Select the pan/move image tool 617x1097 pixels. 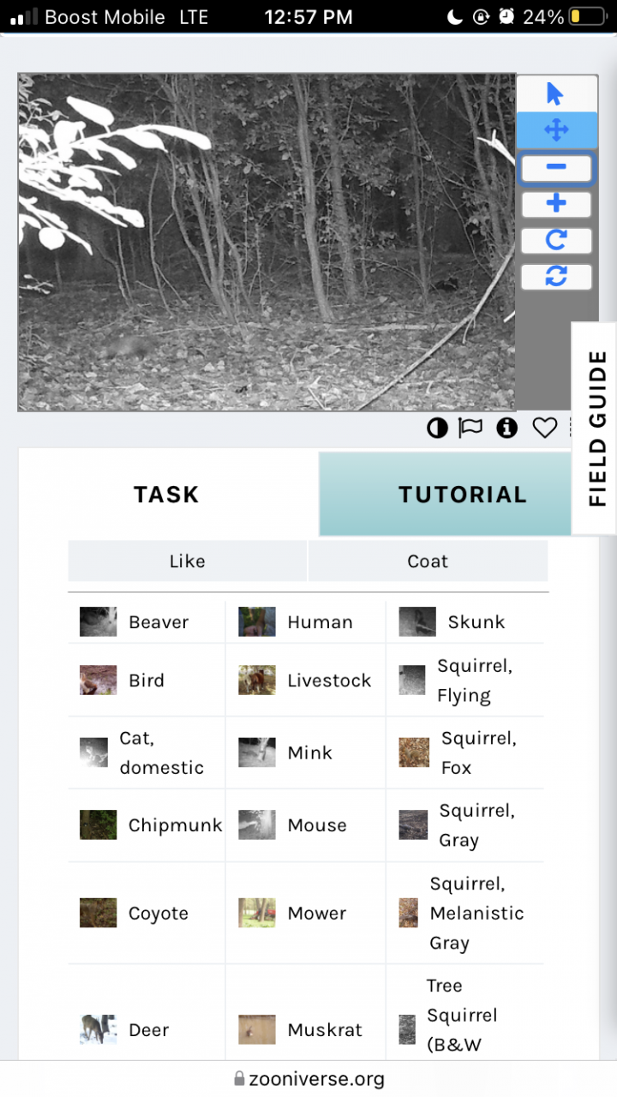[556, 130]
